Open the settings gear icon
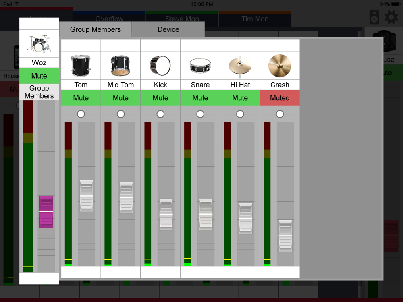 point(391,17)
